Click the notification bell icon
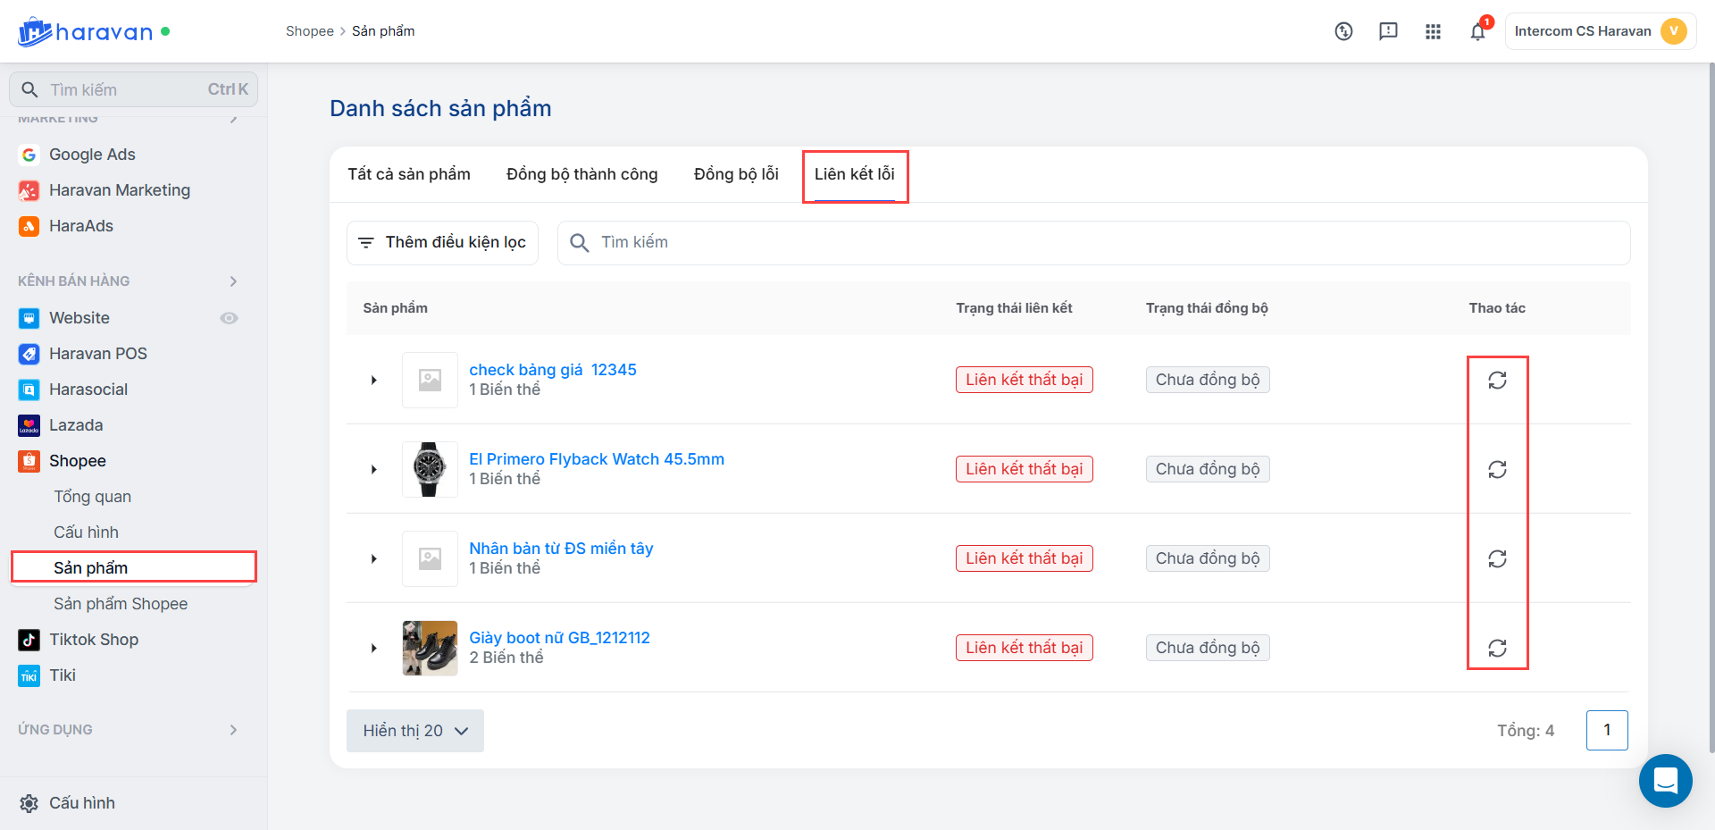 1477,32
